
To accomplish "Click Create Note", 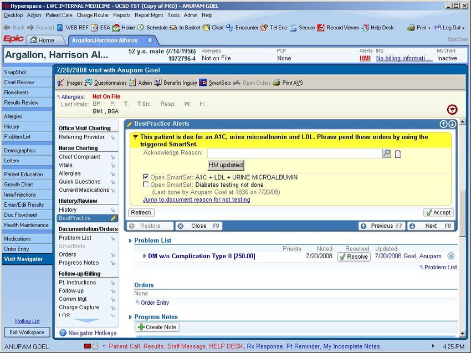I will click(x=157, y=327).
